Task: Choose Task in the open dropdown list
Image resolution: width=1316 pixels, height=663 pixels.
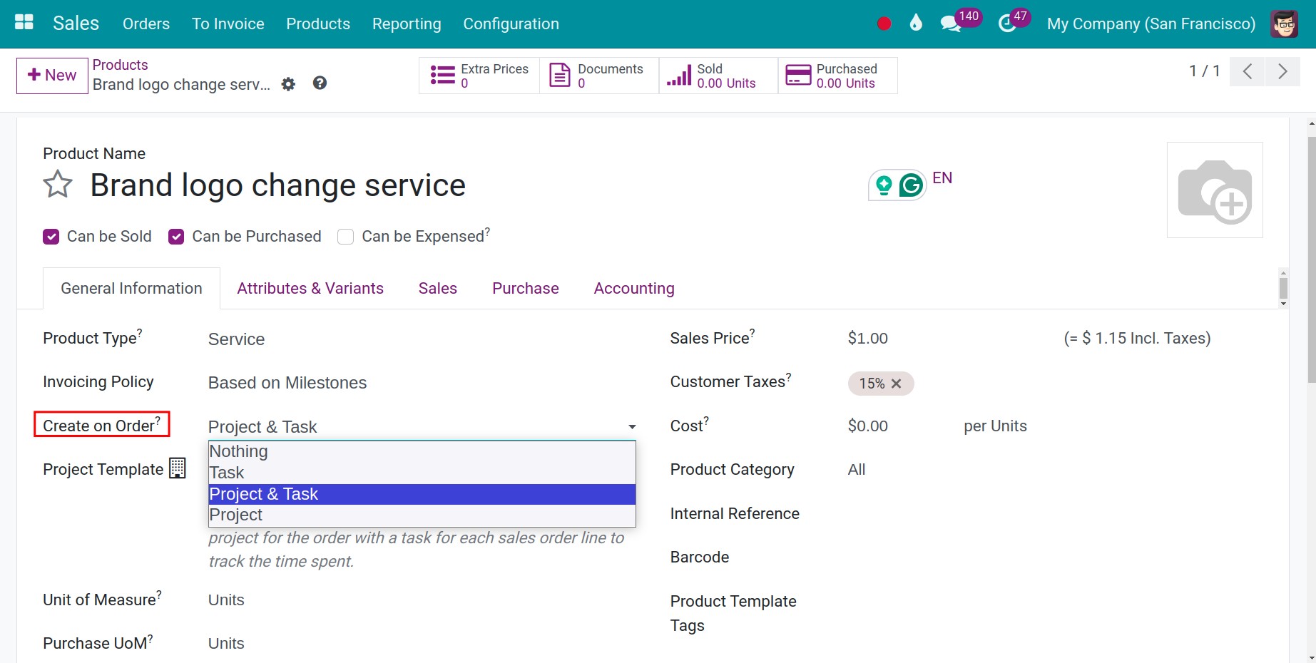Action: 227,472
